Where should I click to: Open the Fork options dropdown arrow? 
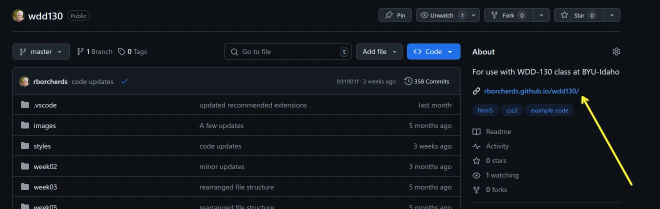click(541, 15)
